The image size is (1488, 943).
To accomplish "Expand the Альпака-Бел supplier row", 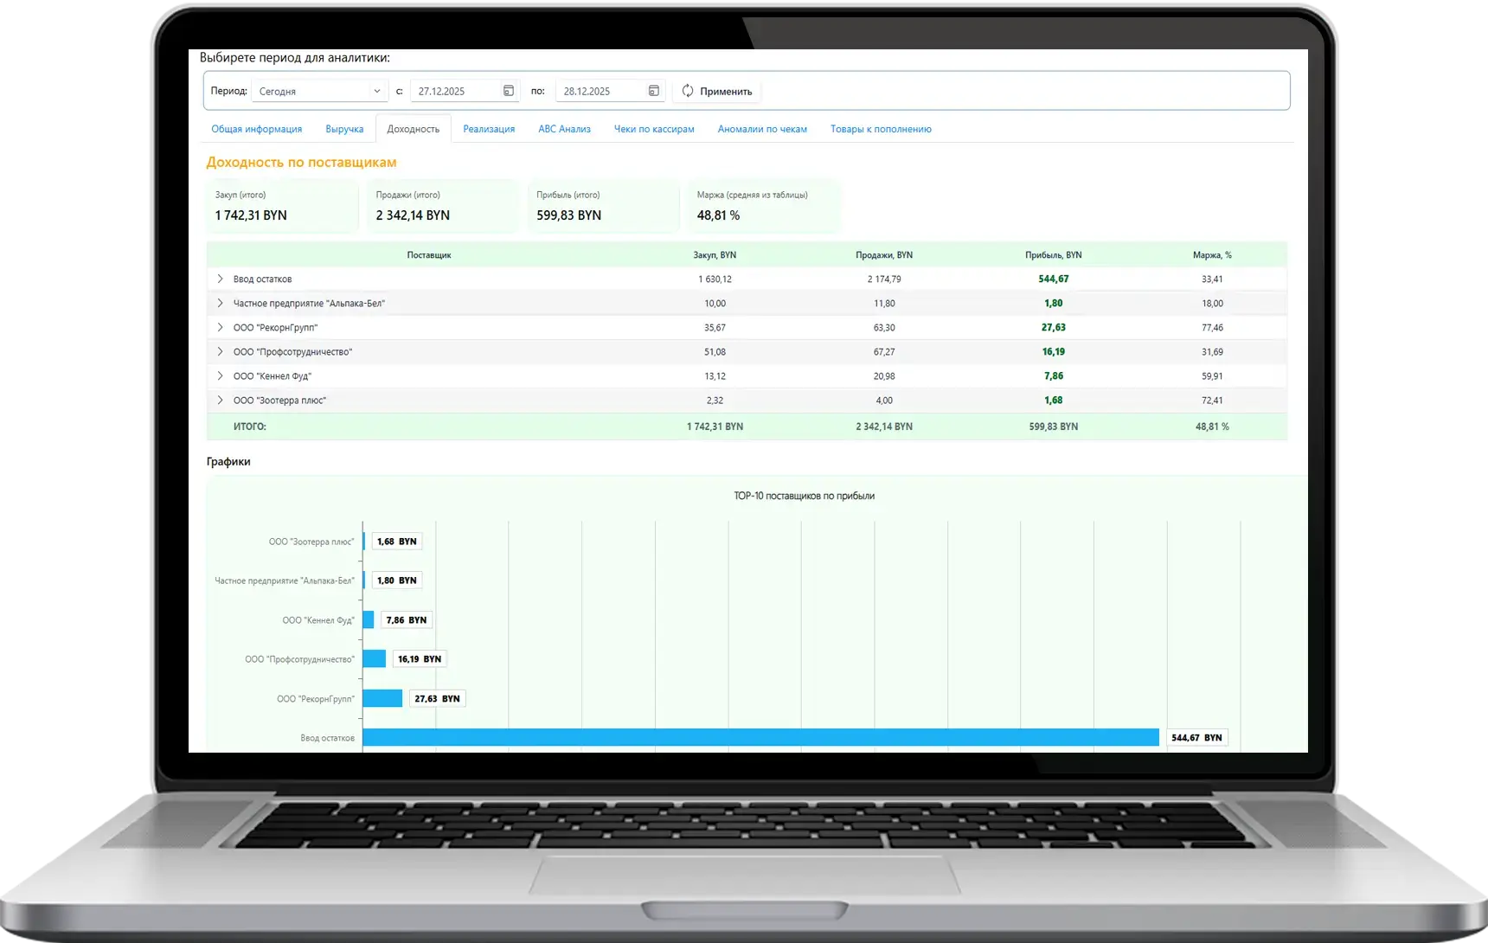I will coord(220,303).
